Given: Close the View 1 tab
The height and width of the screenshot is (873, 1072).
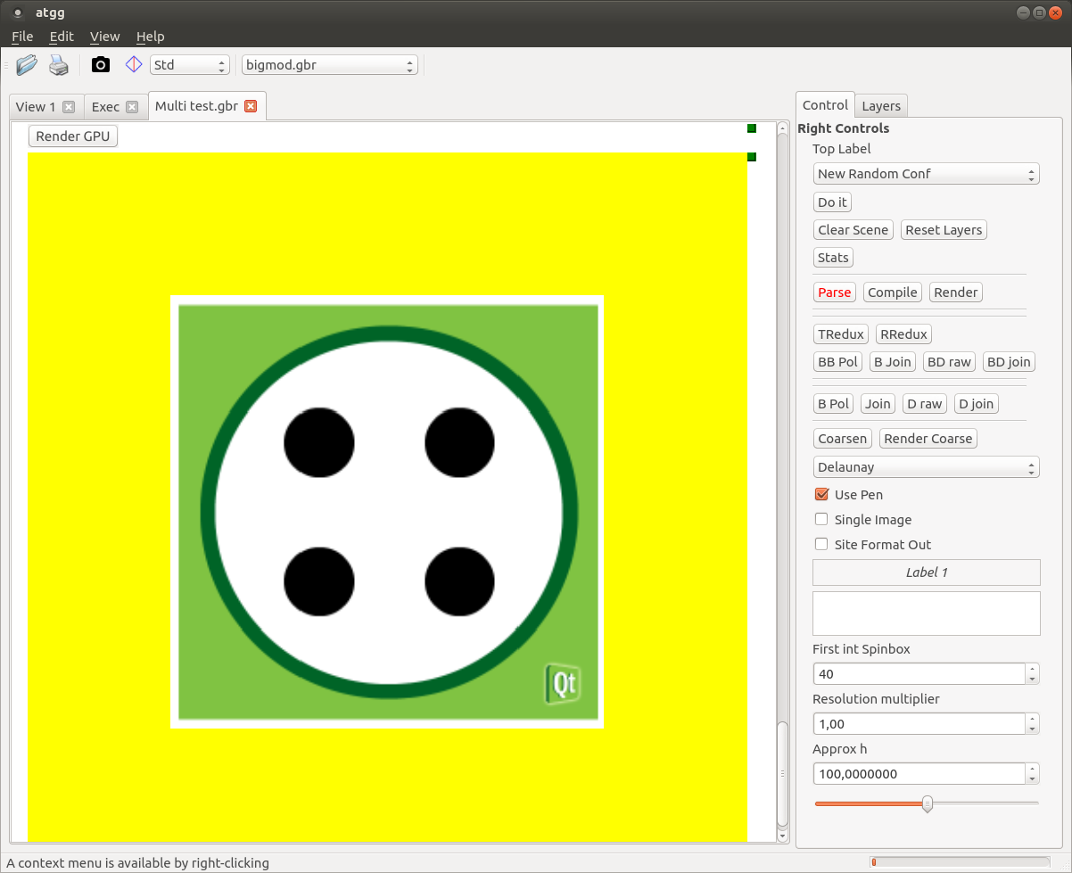Looking at the screenshot, I should coord(69,107).
